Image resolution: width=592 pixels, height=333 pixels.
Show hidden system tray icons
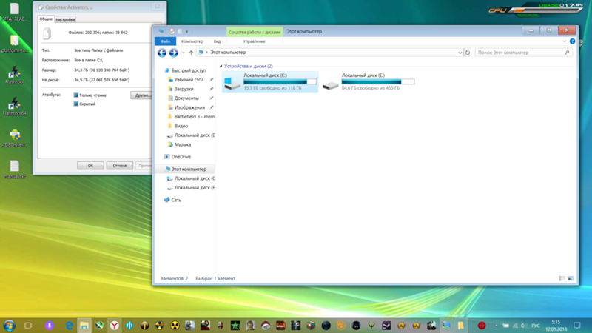click(x=496, y=326)
